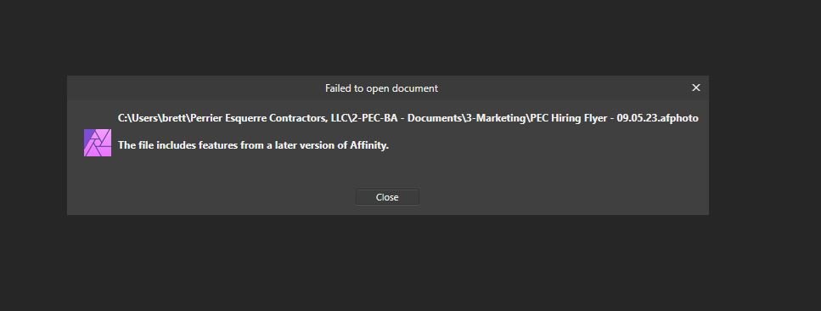Click the words "The file includes features"
The height and width of the screenshot is (311, 821).
coord(177,145)
